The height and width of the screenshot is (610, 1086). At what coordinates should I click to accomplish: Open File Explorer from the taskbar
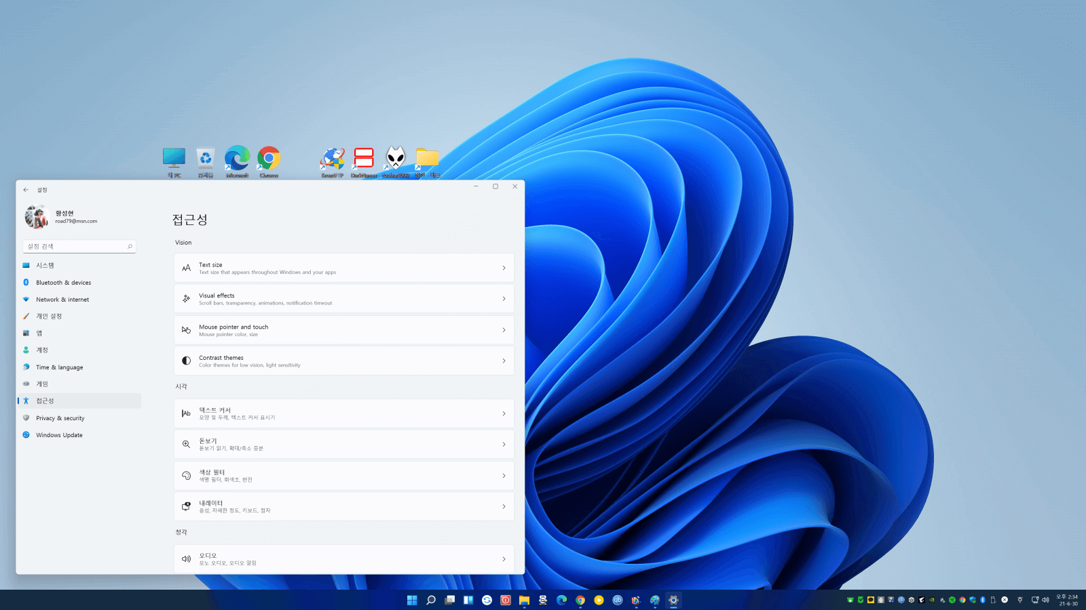pos(524,600)
